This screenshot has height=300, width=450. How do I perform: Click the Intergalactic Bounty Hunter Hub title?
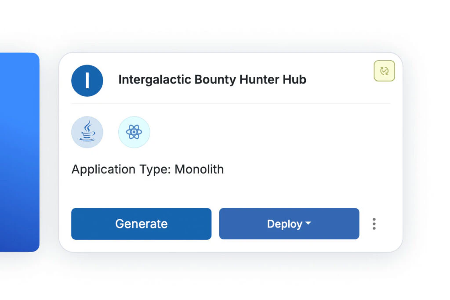click(x=212, y=80)
